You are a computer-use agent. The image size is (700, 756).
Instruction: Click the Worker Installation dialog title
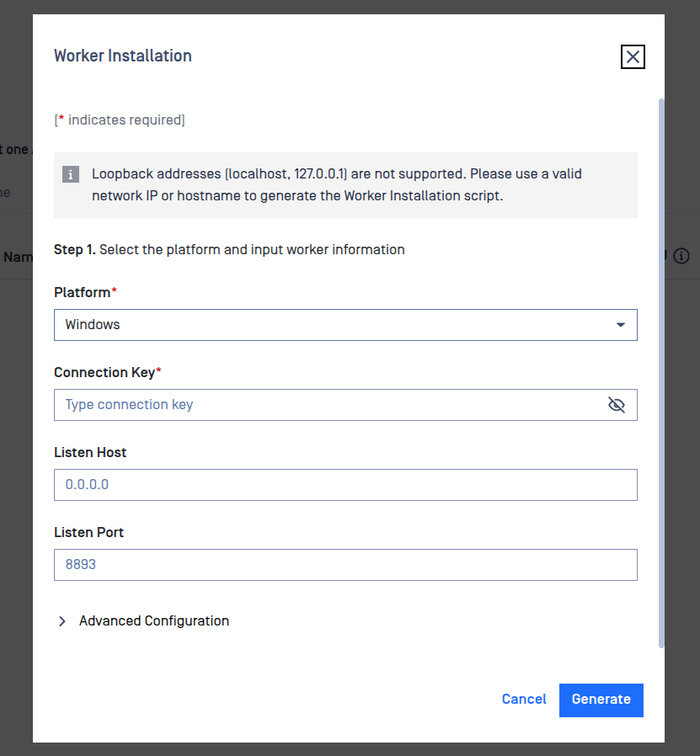(x=123, y=56)
